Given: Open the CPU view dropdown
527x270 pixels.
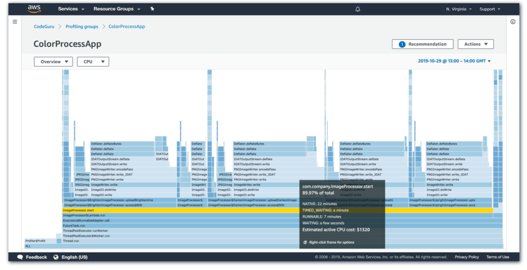Looking at the screenshot, I should (x=93, y=62).
